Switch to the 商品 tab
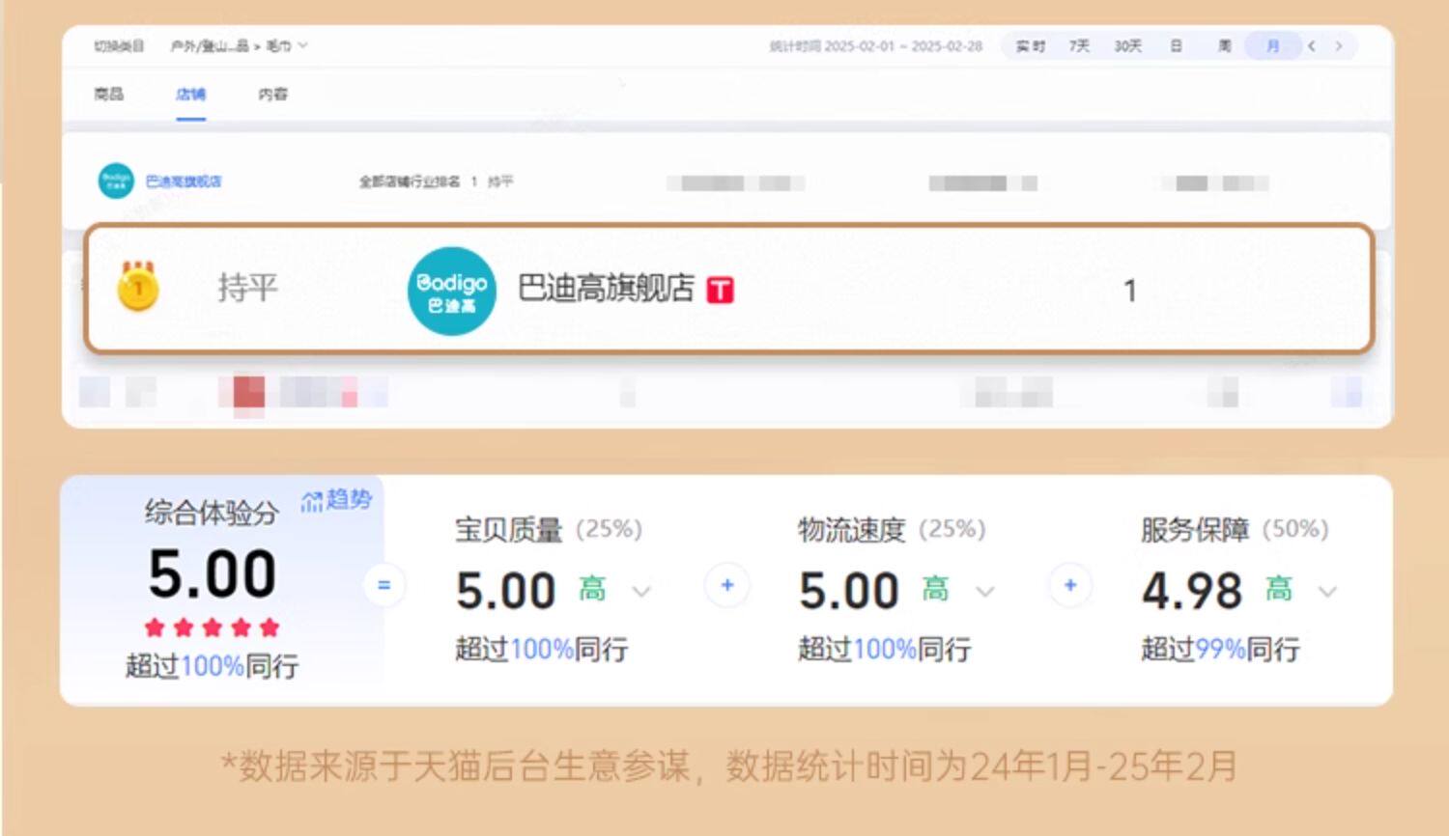 pyautogui.click(x=109, y=94)
